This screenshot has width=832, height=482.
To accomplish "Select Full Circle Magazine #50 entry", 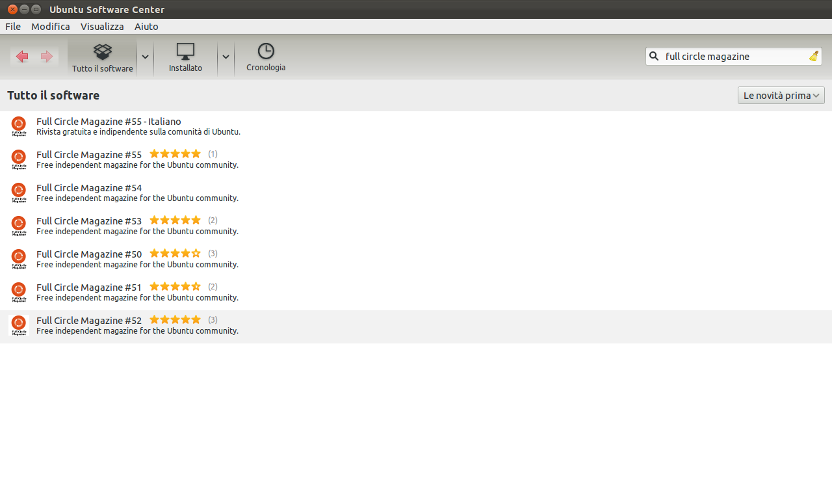I will coord(416,260).
